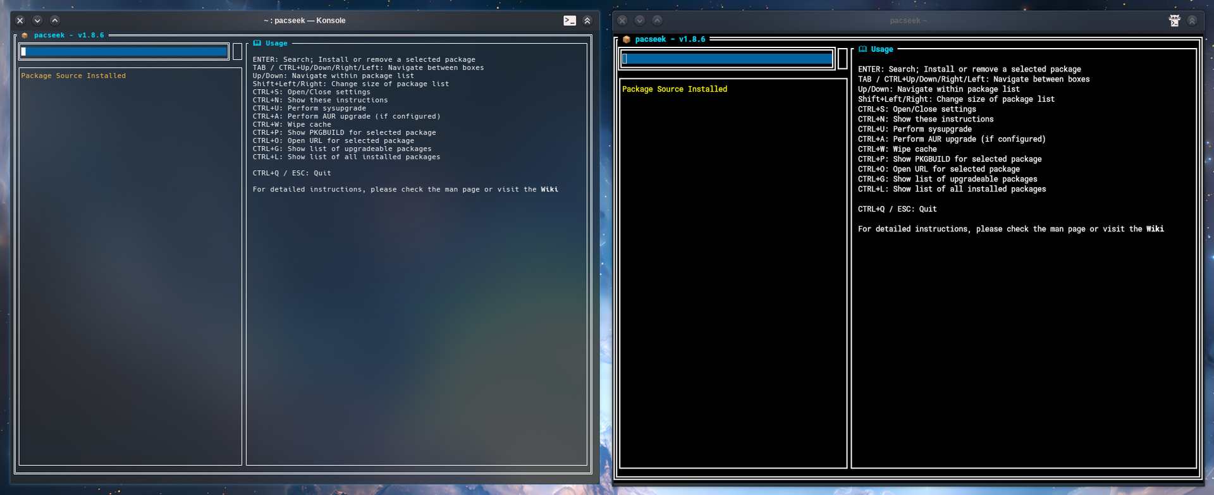Open the Wiki link in the right window
The image size is (1214, 495).
click(x=1155, y=229)
